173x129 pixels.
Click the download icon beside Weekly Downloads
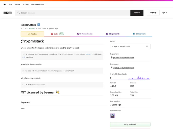point(111,74)
